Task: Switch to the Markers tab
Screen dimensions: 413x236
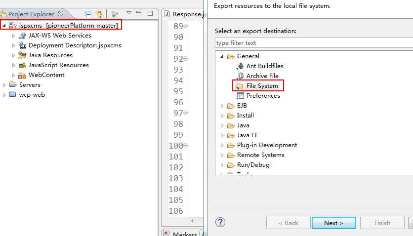Action: click(x=180, y=233)
